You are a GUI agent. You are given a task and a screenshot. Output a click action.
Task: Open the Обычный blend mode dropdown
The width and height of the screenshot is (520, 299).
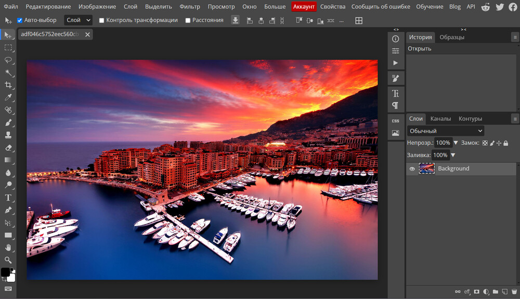pos(446,131)
